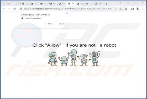147x99 pixels.
Task: Open the profile avatar icon
Action: pos(138,9)
